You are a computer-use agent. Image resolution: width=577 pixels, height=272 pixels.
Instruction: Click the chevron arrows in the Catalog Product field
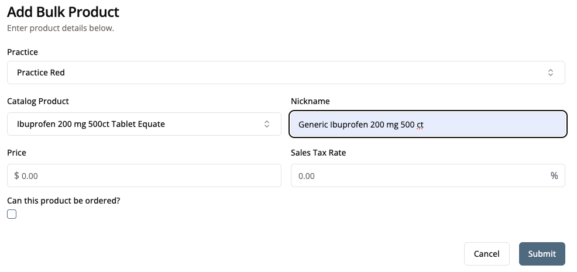coord(267,124)
